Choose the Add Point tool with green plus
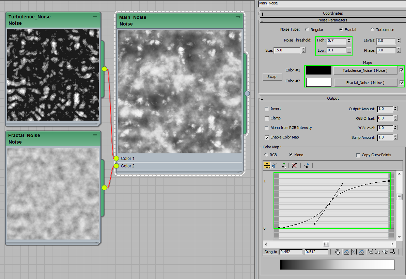 pyautogui.click(x=283, y=165)
